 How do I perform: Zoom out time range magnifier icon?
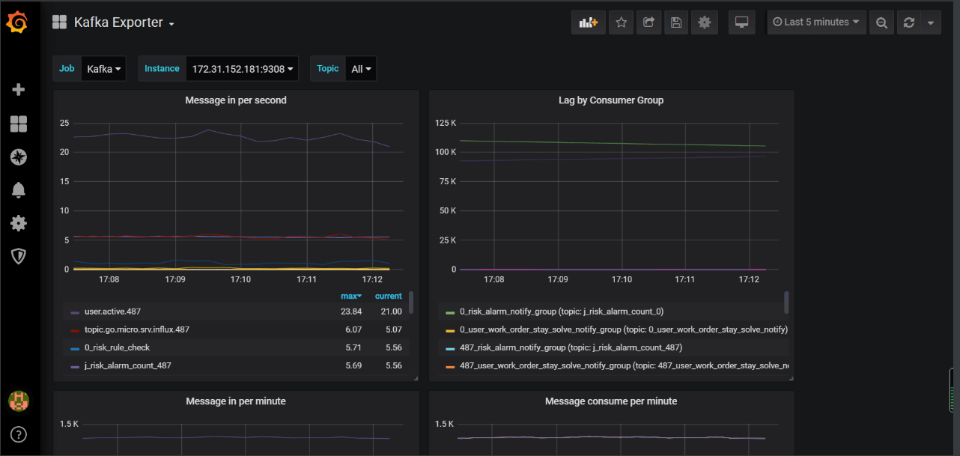coord(881,22)
